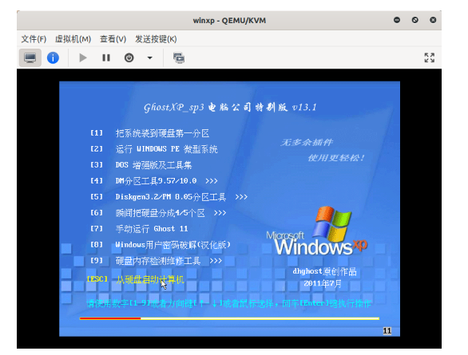Pause the virtual machine
Image resolution: width=468 pixels, height=355 pixels.
pos(106,57)
